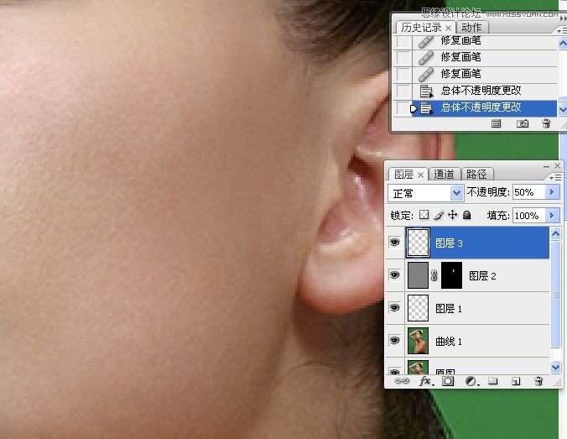Set history brush source beside unhighlighted 总体不透明度更改

(403, 91)
